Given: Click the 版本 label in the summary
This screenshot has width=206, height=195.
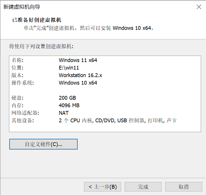Looking at the screenshot, I should pos(17,75).
